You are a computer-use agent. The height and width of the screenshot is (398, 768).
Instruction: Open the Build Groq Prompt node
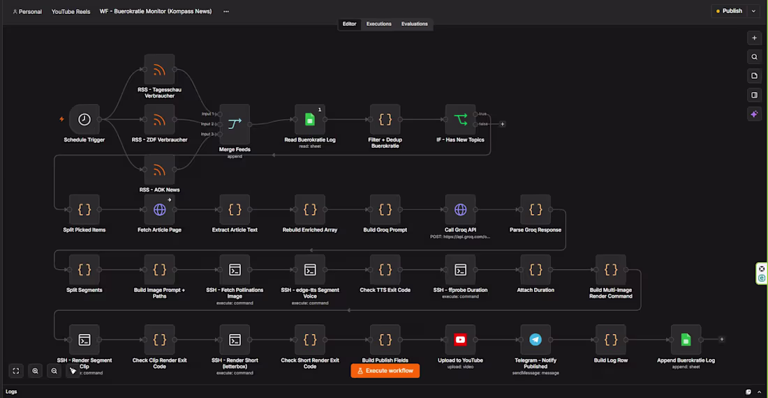(385, 210)
